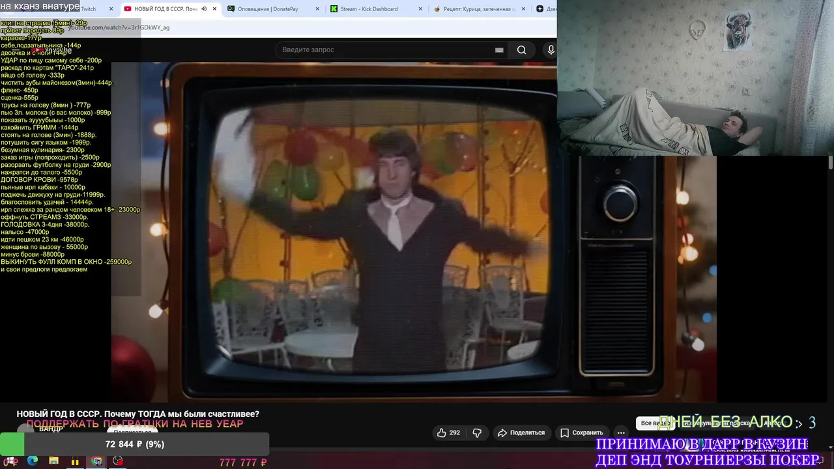Image resolution: width=834 pixels, height=469 pixels.
Task: Like the video with thumbs-up 292
Action: tap(449, 433)
